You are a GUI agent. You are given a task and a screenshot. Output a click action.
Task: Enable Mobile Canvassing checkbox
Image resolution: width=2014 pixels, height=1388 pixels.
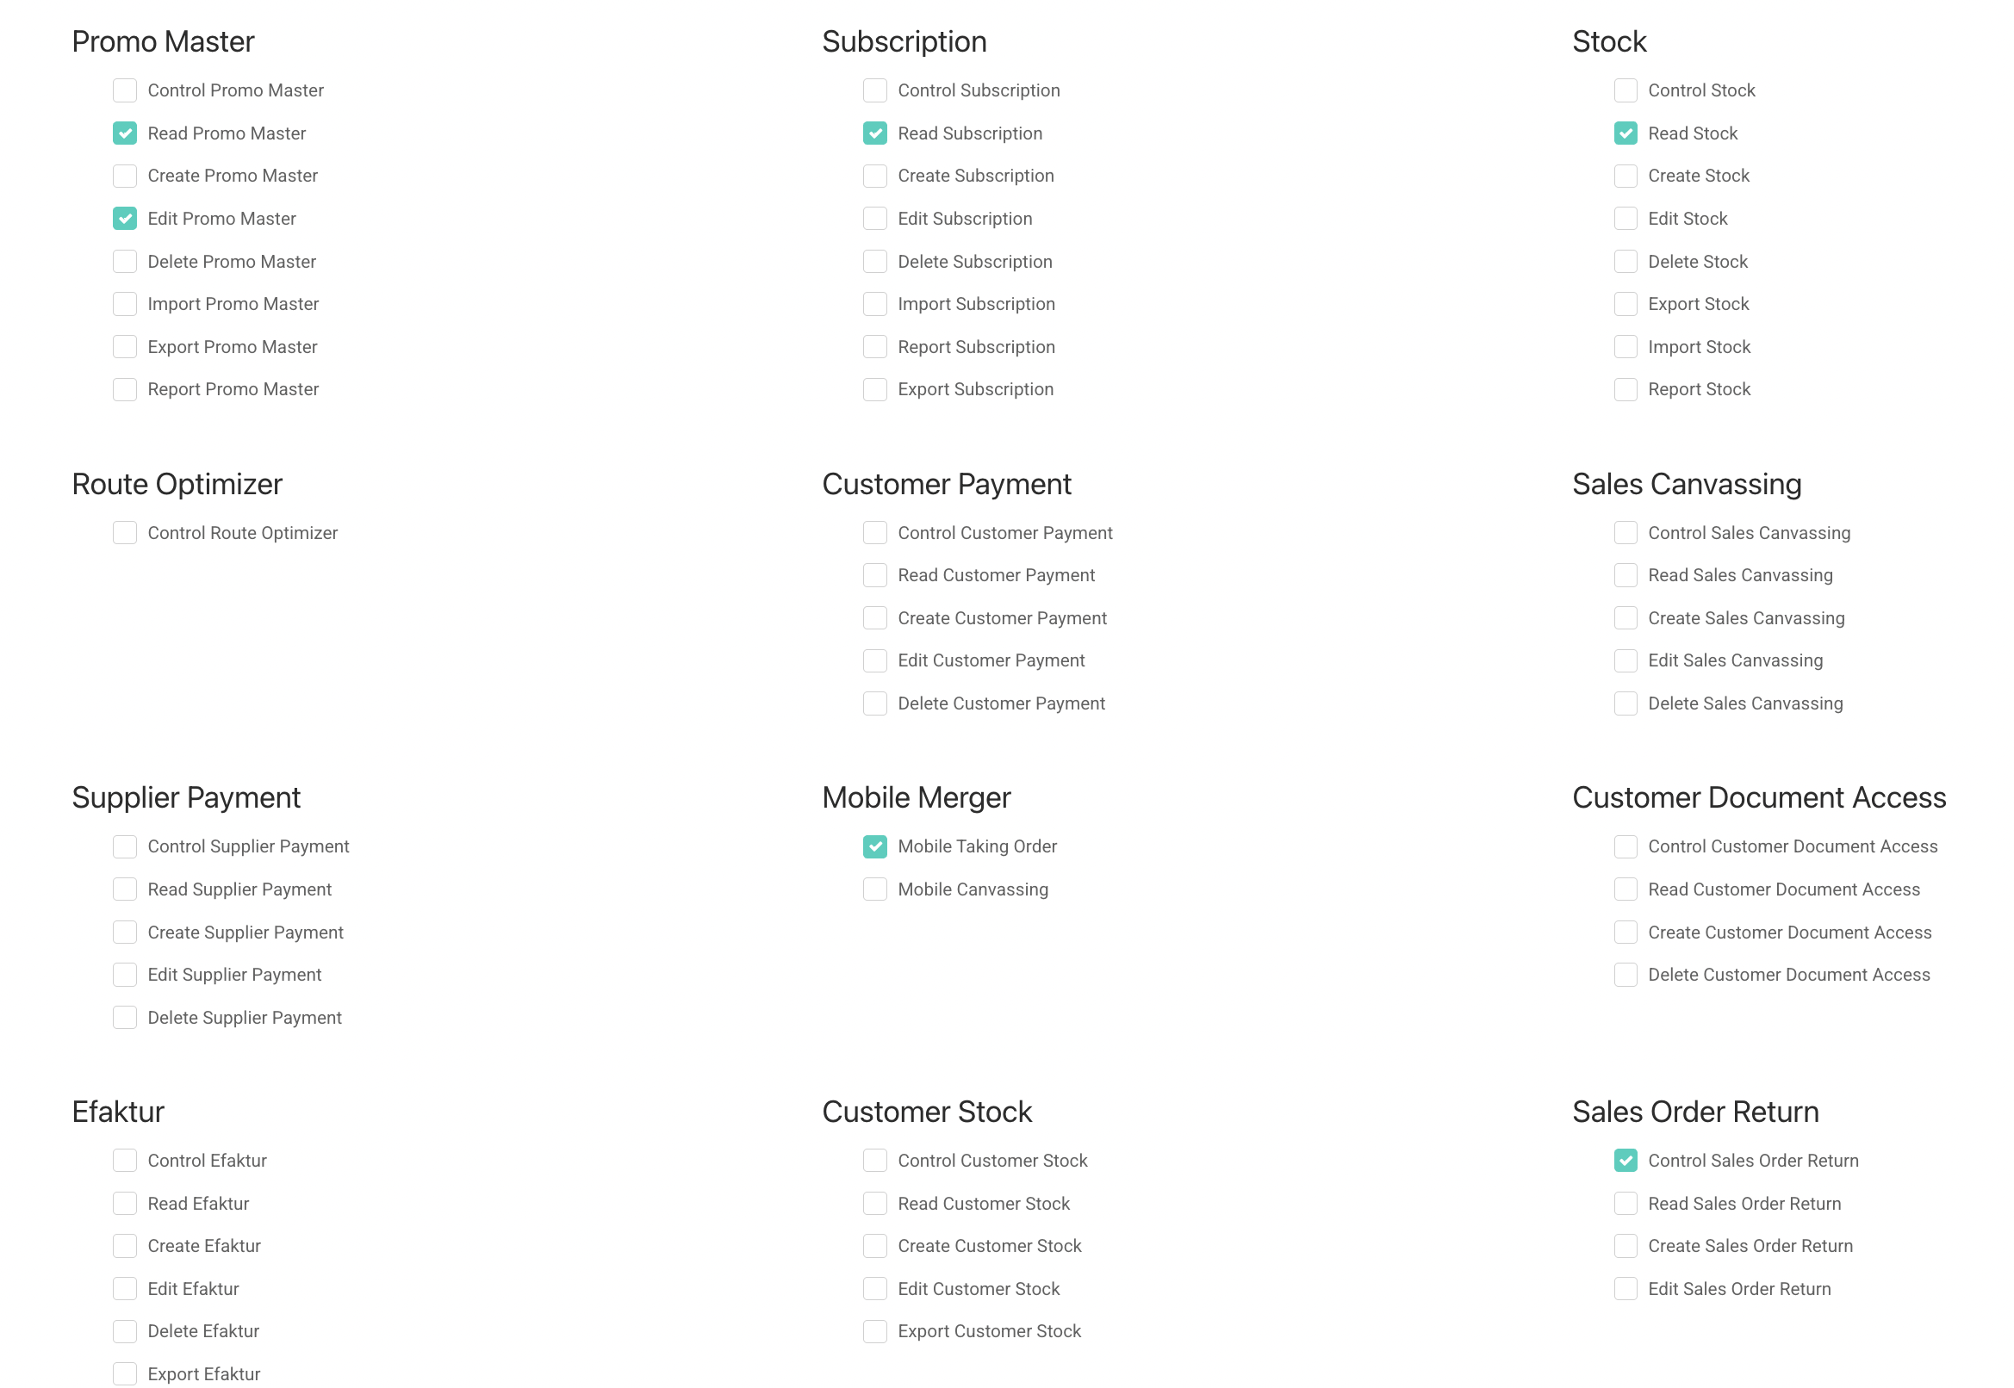pyautogui.click(x=874, y=889)
